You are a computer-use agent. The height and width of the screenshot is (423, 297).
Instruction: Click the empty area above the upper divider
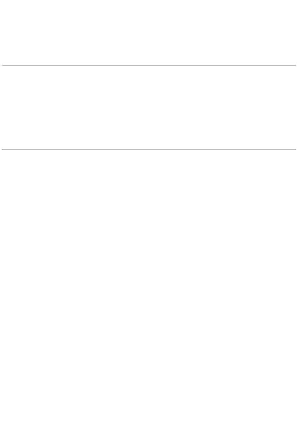[x=148, y=32]
